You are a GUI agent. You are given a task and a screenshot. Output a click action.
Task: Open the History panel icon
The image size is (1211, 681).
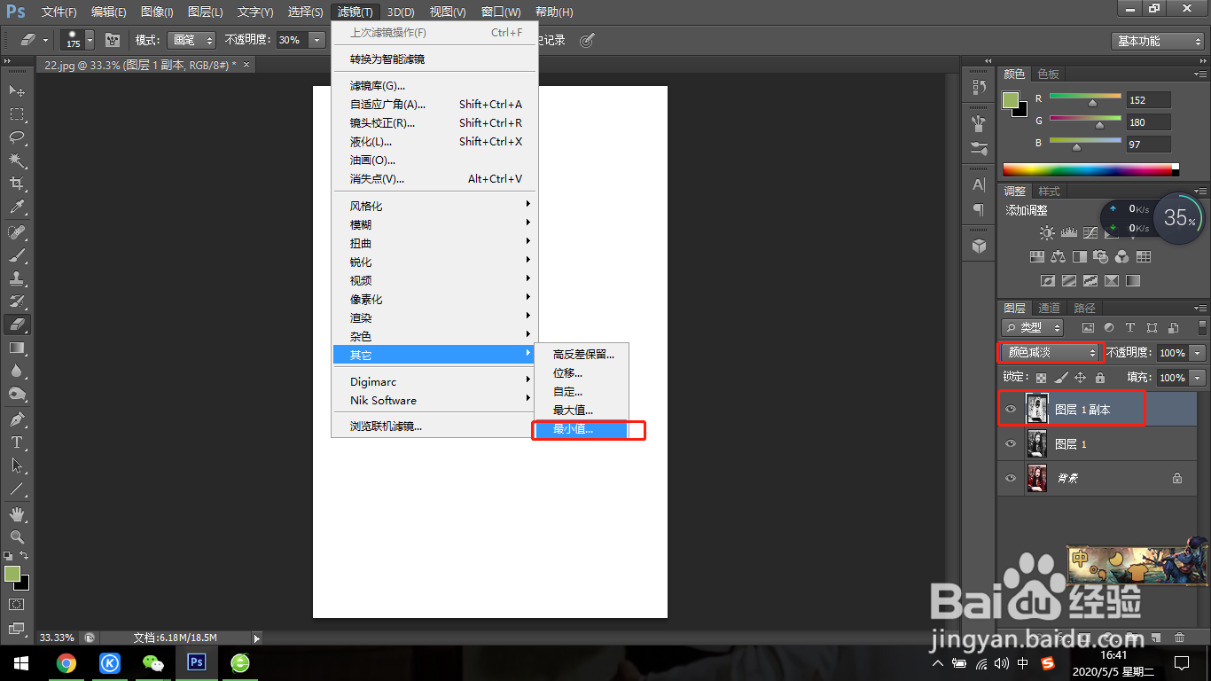979,87
